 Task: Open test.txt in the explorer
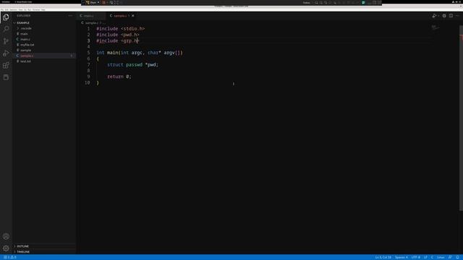[26, 61]
